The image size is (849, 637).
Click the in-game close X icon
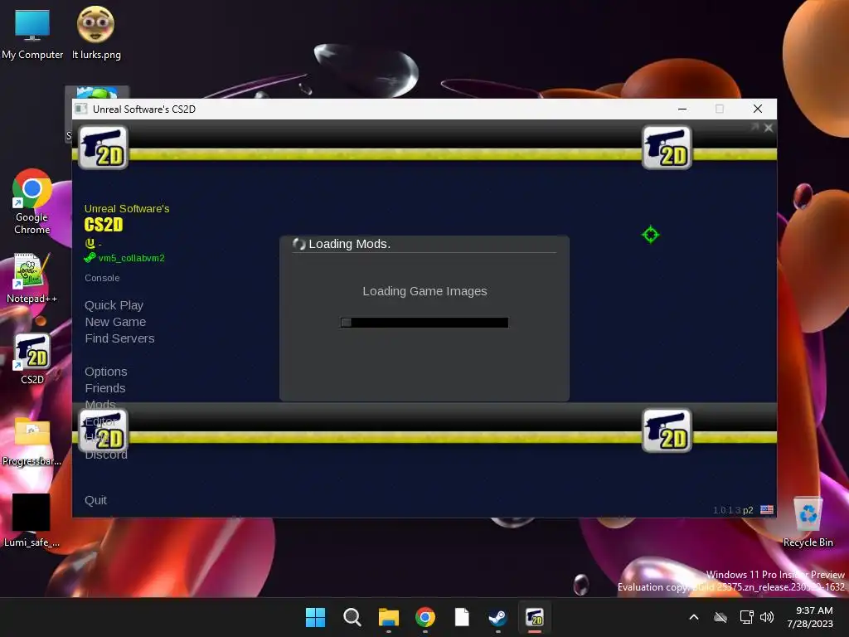point(769,128)
